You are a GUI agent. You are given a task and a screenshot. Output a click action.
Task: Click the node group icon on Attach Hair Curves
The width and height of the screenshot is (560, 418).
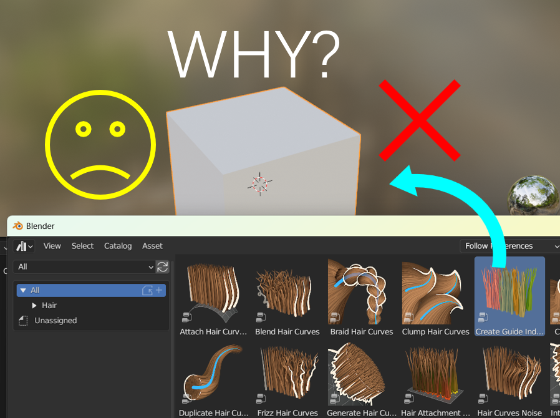click(187, 317)
